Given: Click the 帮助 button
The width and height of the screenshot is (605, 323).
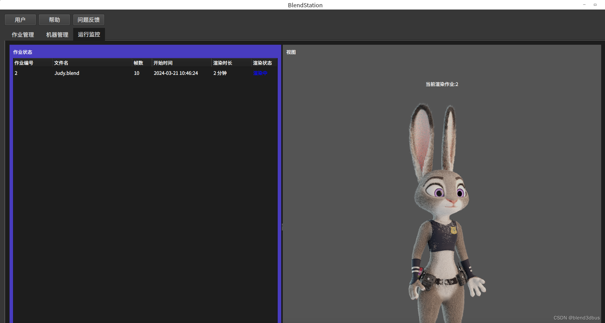Looking at the screenshot, I should [x=54, y=20].
